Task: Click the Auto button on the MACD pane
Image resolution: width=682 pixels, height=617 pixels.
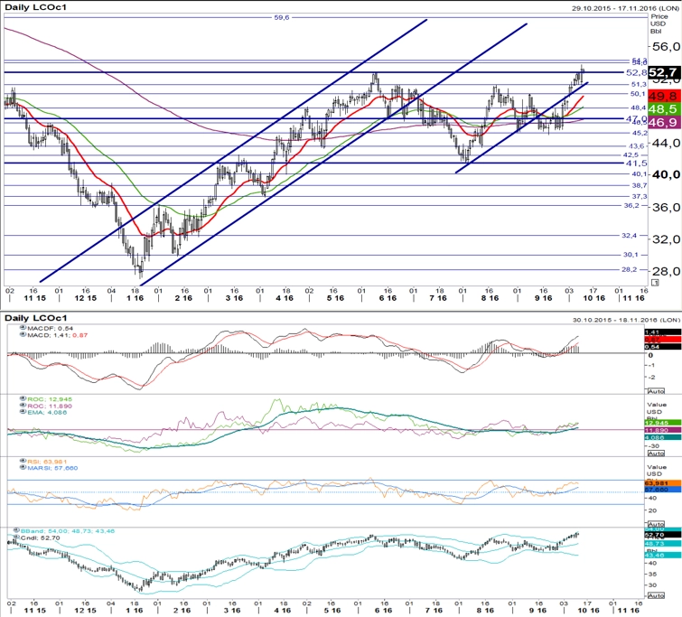Action: click(x=656, y=391)
